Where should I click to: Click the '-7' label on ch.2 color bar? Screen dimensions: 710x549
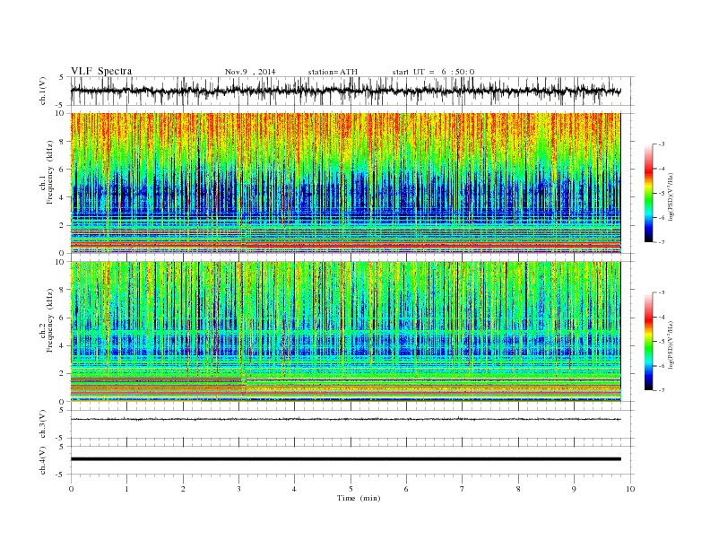click(x=662, y=390)
